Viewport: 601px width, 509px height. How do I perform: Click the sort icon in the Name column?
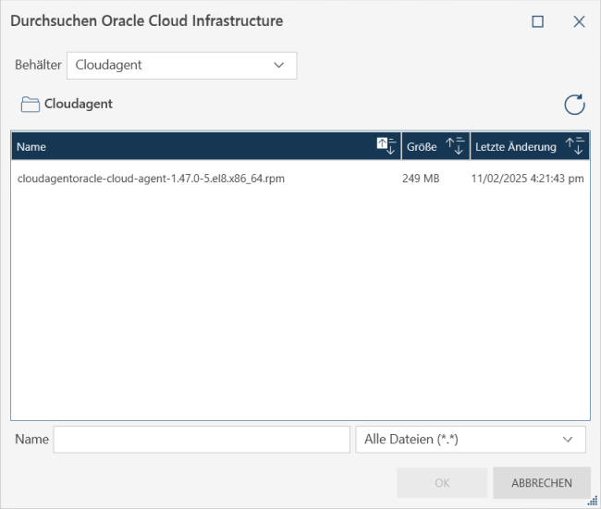click(x=386, y=146)
